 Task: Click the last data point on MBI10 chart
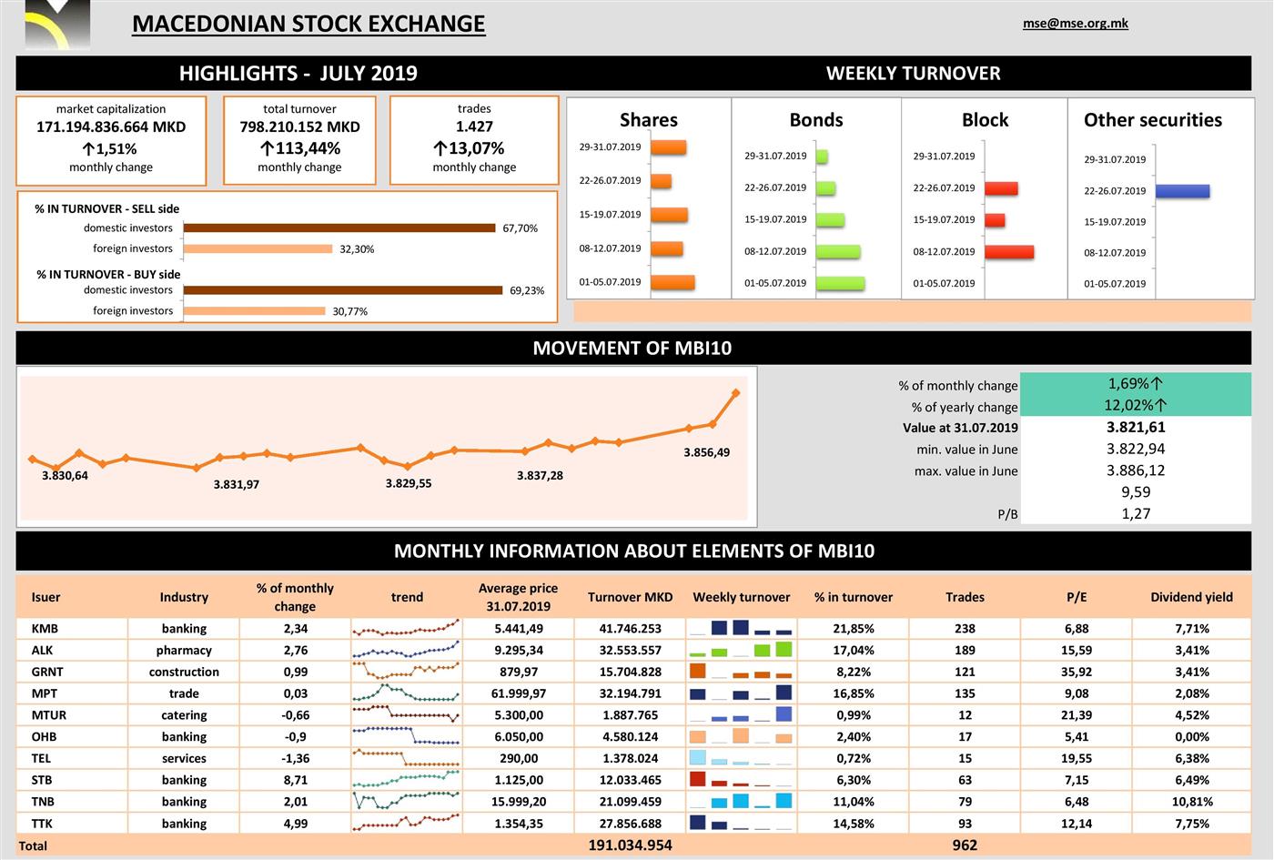point(735,393)
